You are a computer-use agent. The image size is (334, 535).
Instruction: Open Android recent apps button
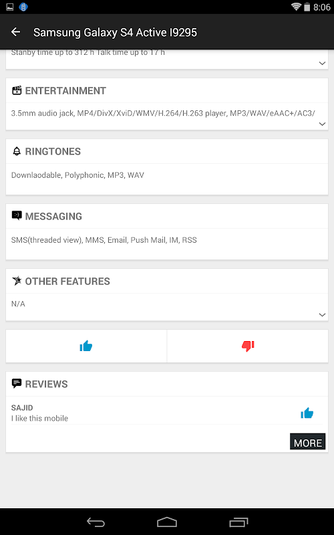[x=238, y=522]
